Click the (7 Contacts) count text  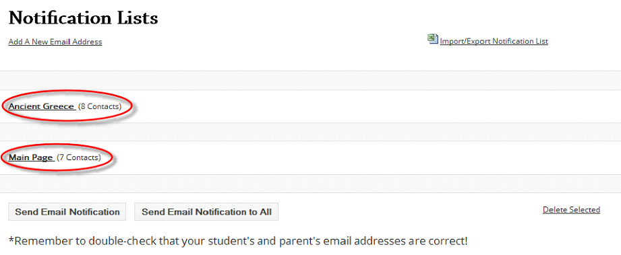[x=79, y=157]
